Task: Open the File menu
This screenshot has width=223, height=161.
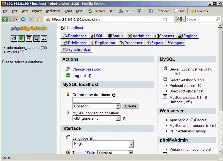Action: (x=5, y=11)
